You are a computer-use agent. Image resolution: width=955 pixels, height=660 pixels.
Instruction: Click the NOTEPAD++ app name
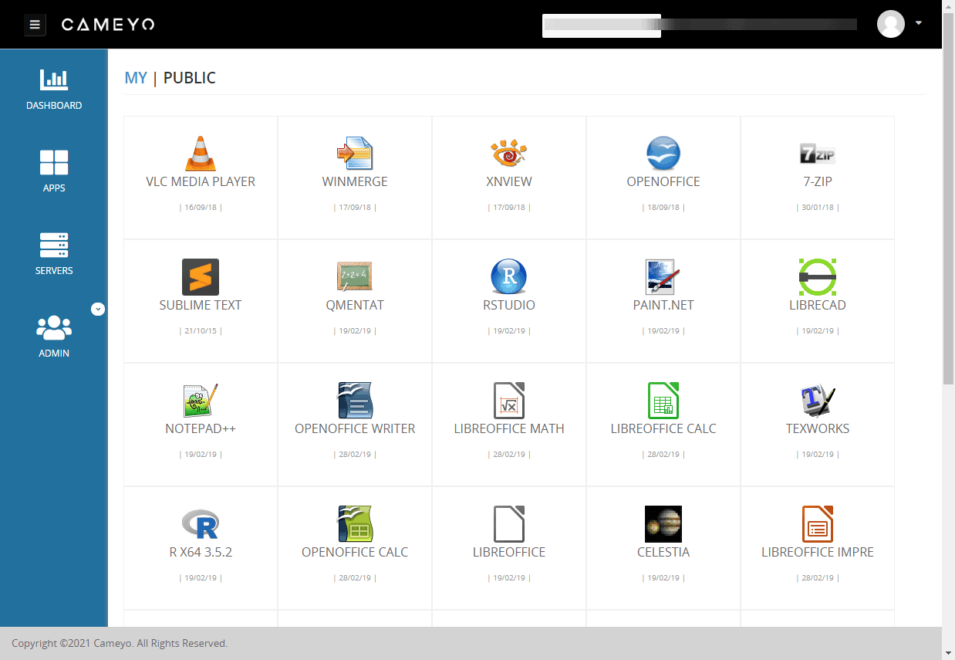pyautogui.click(x=201, y=429)
